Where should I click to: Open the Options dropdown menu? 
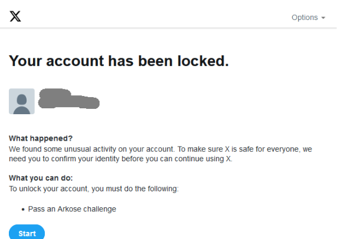pos(308,17)
